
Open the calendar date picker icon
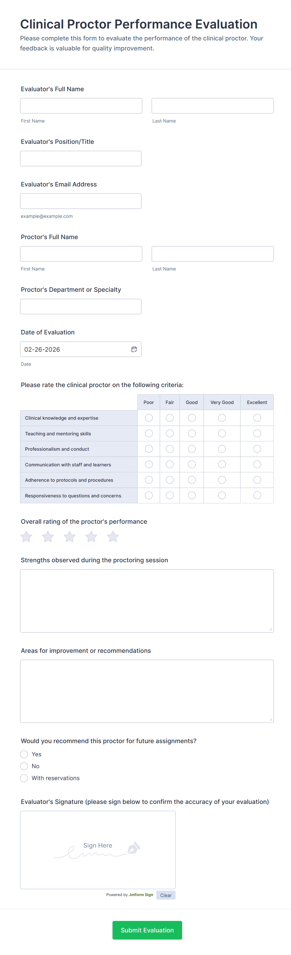point(134,349)
